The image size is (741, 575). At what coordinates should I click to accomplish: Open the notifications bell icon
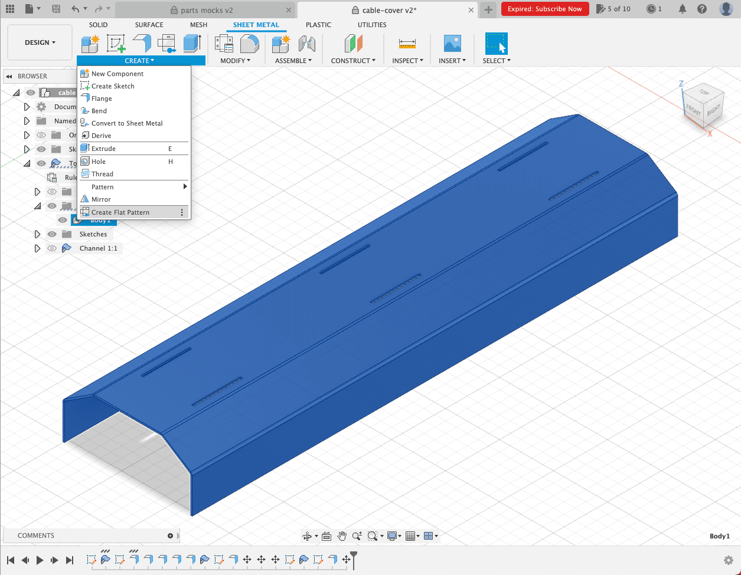coord(683,9)
